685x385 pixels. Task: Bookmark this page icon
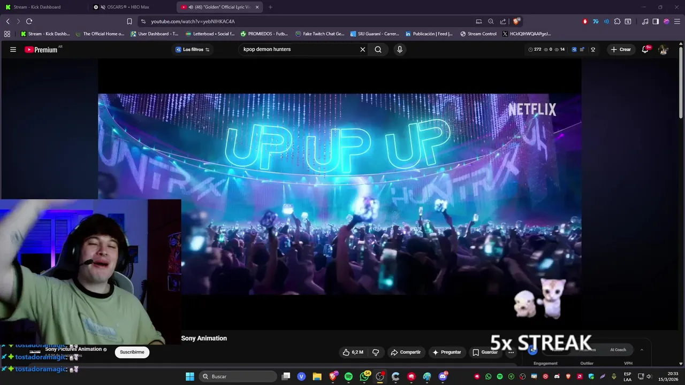[x=129, y=21]
